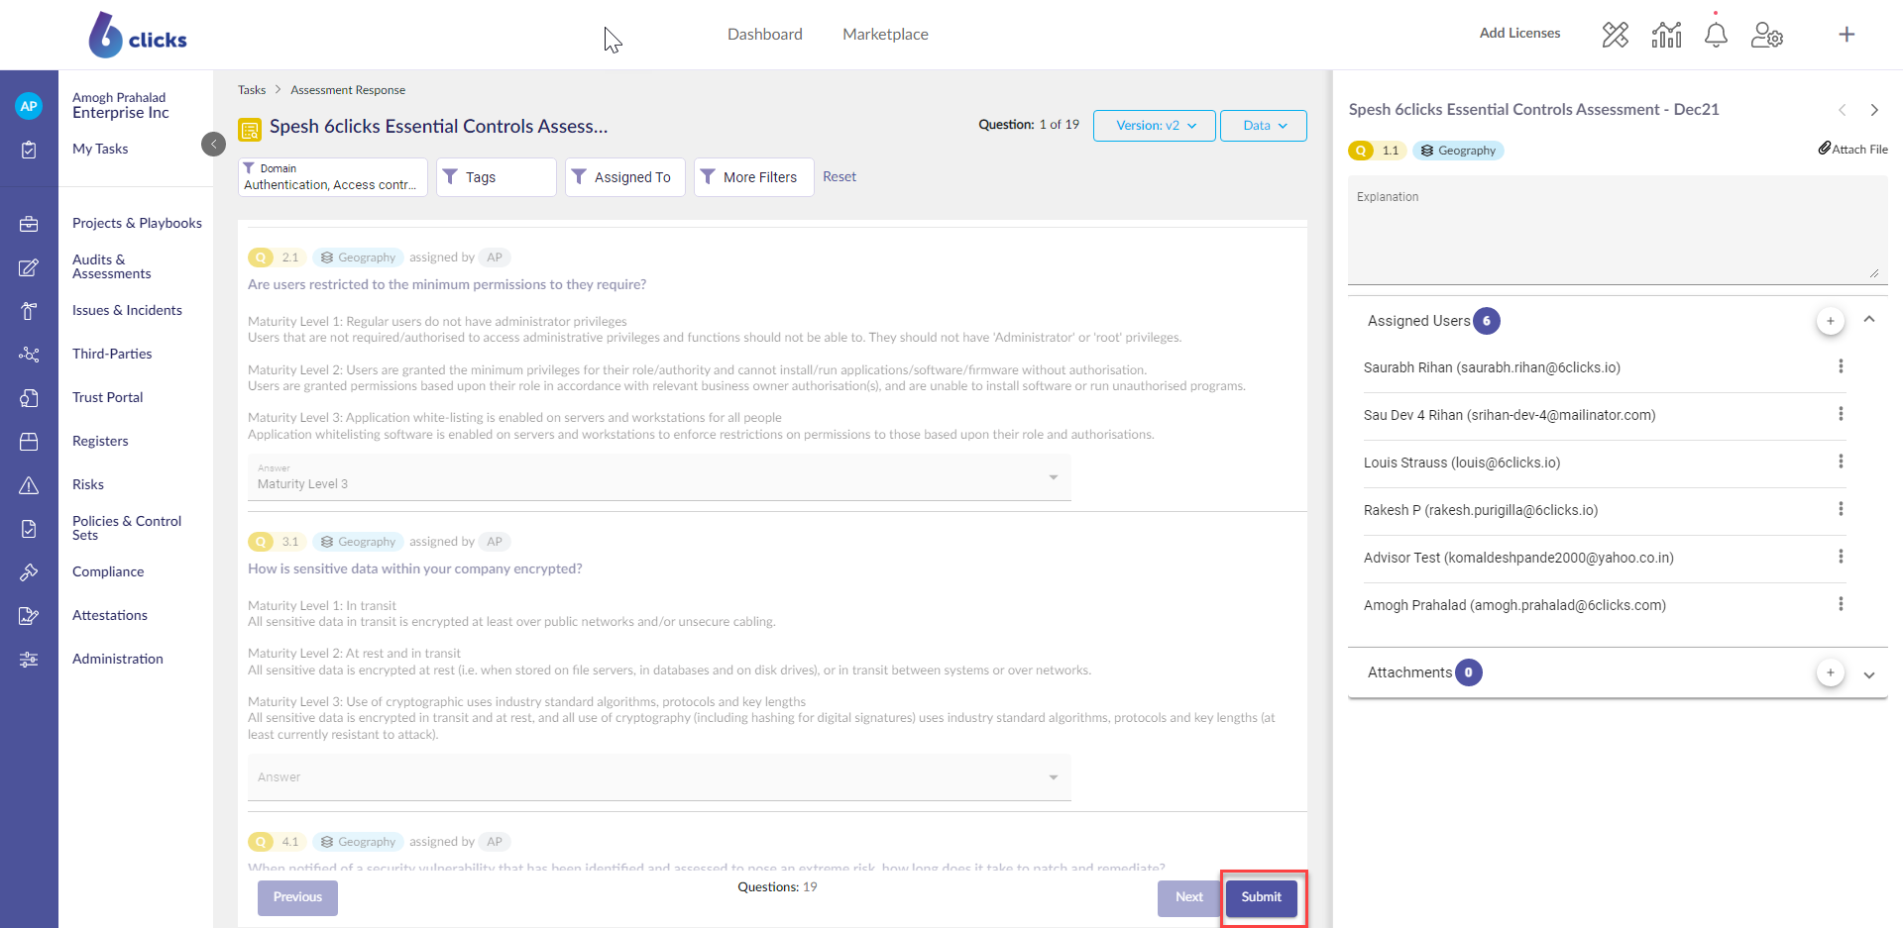Viewport: 1903px width, 928px height.
Task: Open the Attestations sidebar icon
Action: 29,616
